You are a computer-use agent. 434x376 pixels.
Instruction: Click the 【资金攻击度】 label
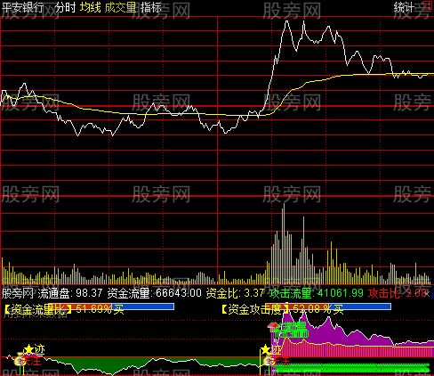click(x=255, y=309)
